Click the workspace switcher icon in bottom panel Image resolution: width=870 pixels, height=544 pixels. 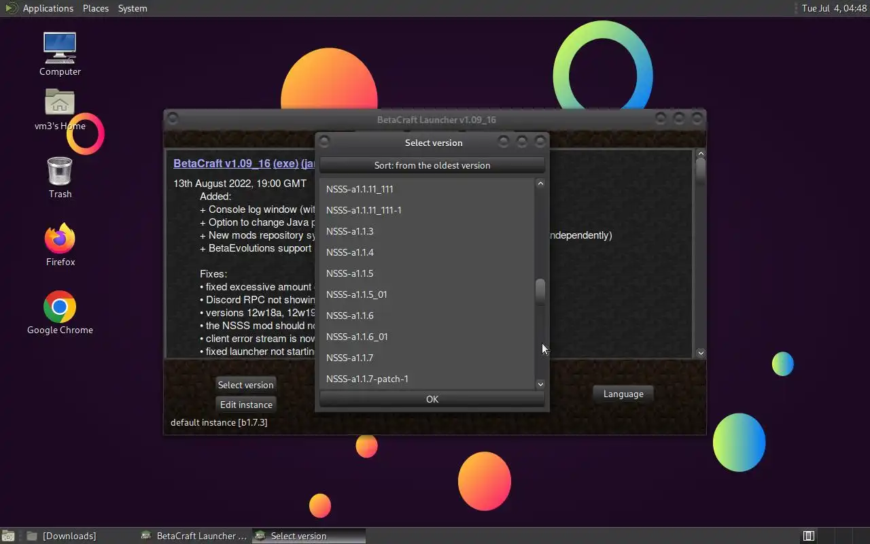(809, 536)
